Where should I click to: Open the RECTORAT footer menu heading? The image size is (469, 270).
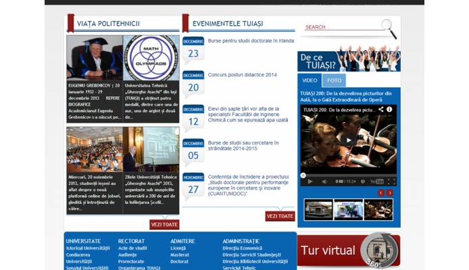click(x=131, y=241)
